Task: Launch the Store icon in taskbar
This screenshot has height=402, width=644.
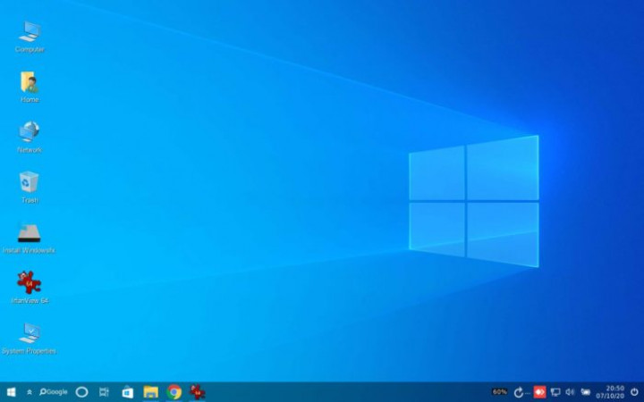Action: (x=127, y=392)
